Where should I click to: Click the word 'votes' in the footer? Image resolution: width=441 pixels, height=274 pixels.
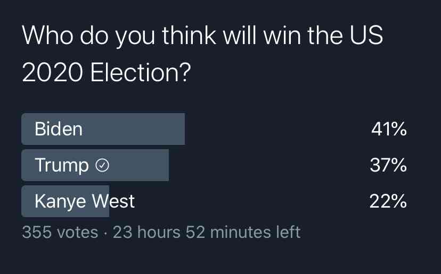tap(77, 233)
